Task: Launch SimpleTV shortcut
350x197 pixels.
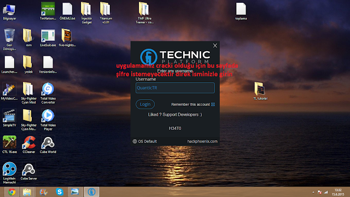Action: click(9, 118)
